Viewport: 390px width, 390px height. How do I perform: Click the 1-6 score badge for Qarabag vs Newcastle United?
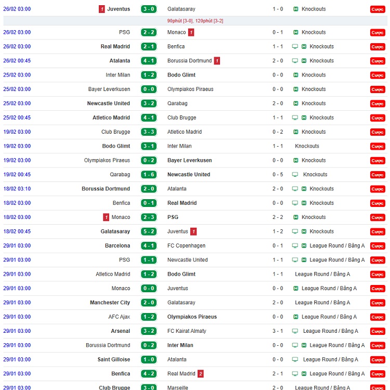click(x=148, y=175)
